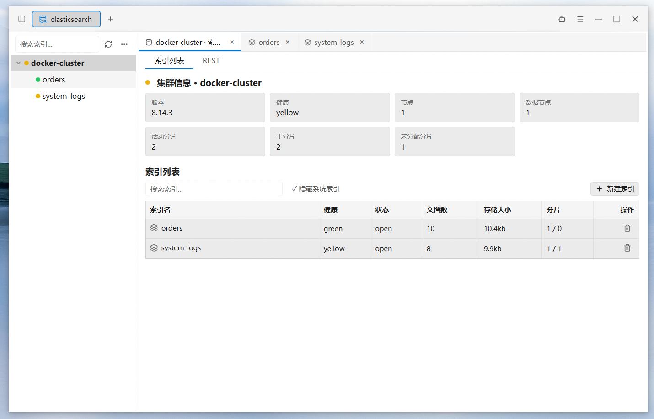Screen dimensions: 654x419
Task: Open the sidebar more options menu
Action: pos(124,44)
